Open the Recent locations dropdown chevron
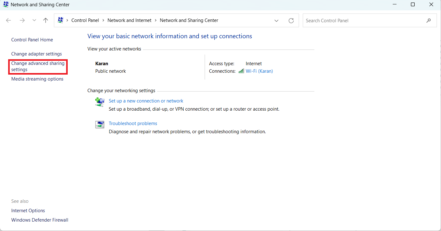The image size is (441, 231). tap(34, 20)
